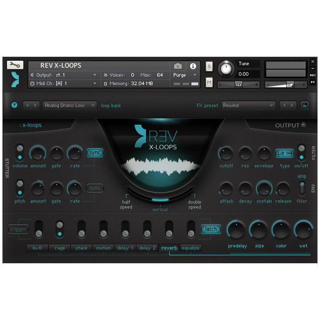Open the Rewind FX preset dropdown
320x320 pixels.
pyautogui.click(x=248, y=106)
